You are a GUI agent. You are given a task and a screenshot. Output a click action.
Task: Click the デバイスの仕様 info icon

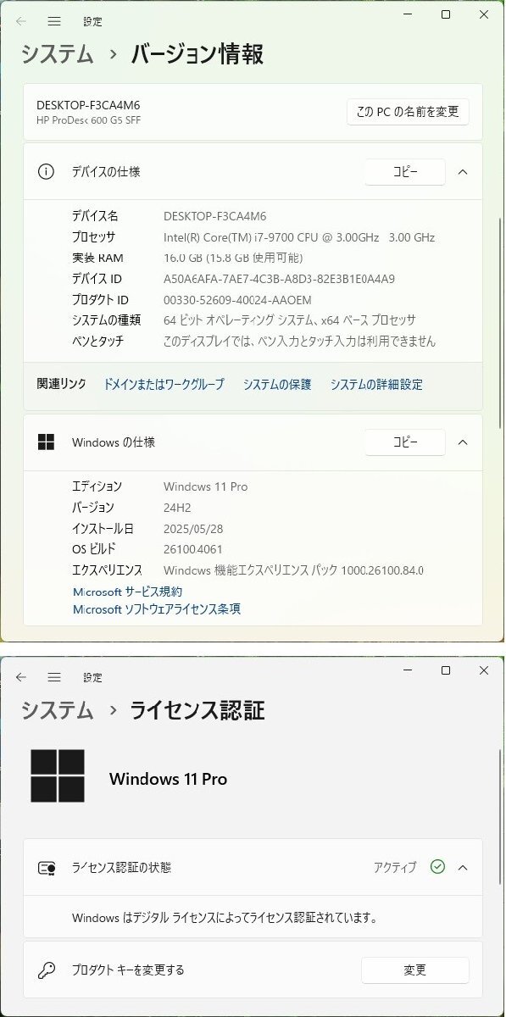pos(46,171)
